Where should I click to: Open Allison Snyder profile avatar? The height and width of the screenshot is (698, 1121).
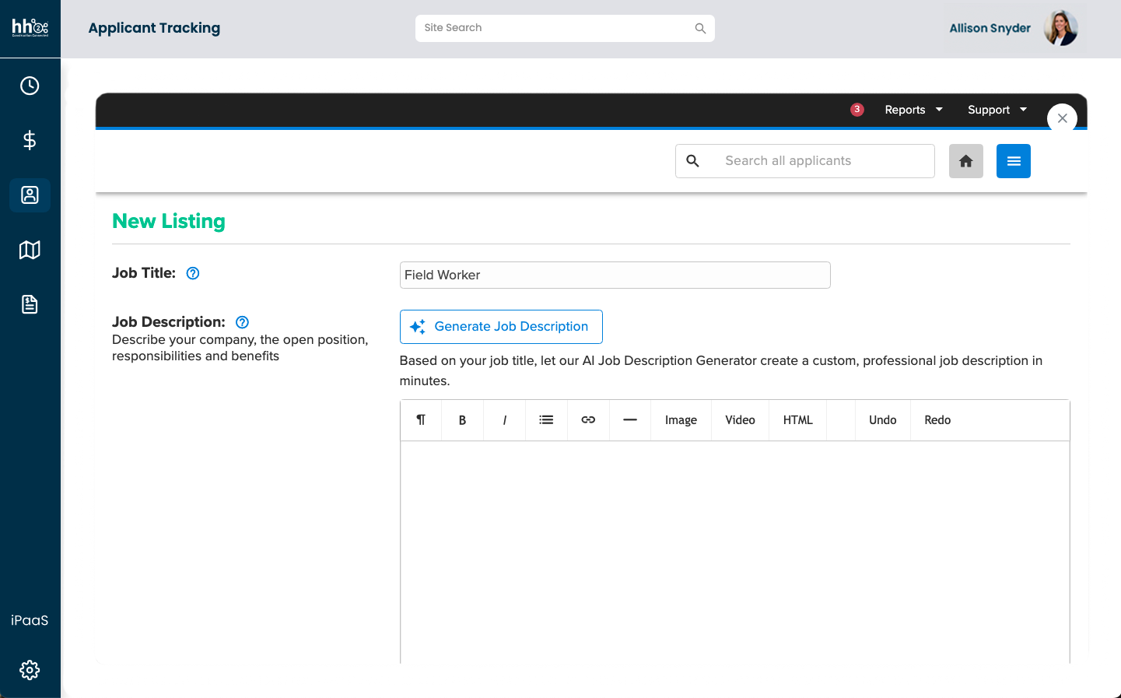[1060, 28]
